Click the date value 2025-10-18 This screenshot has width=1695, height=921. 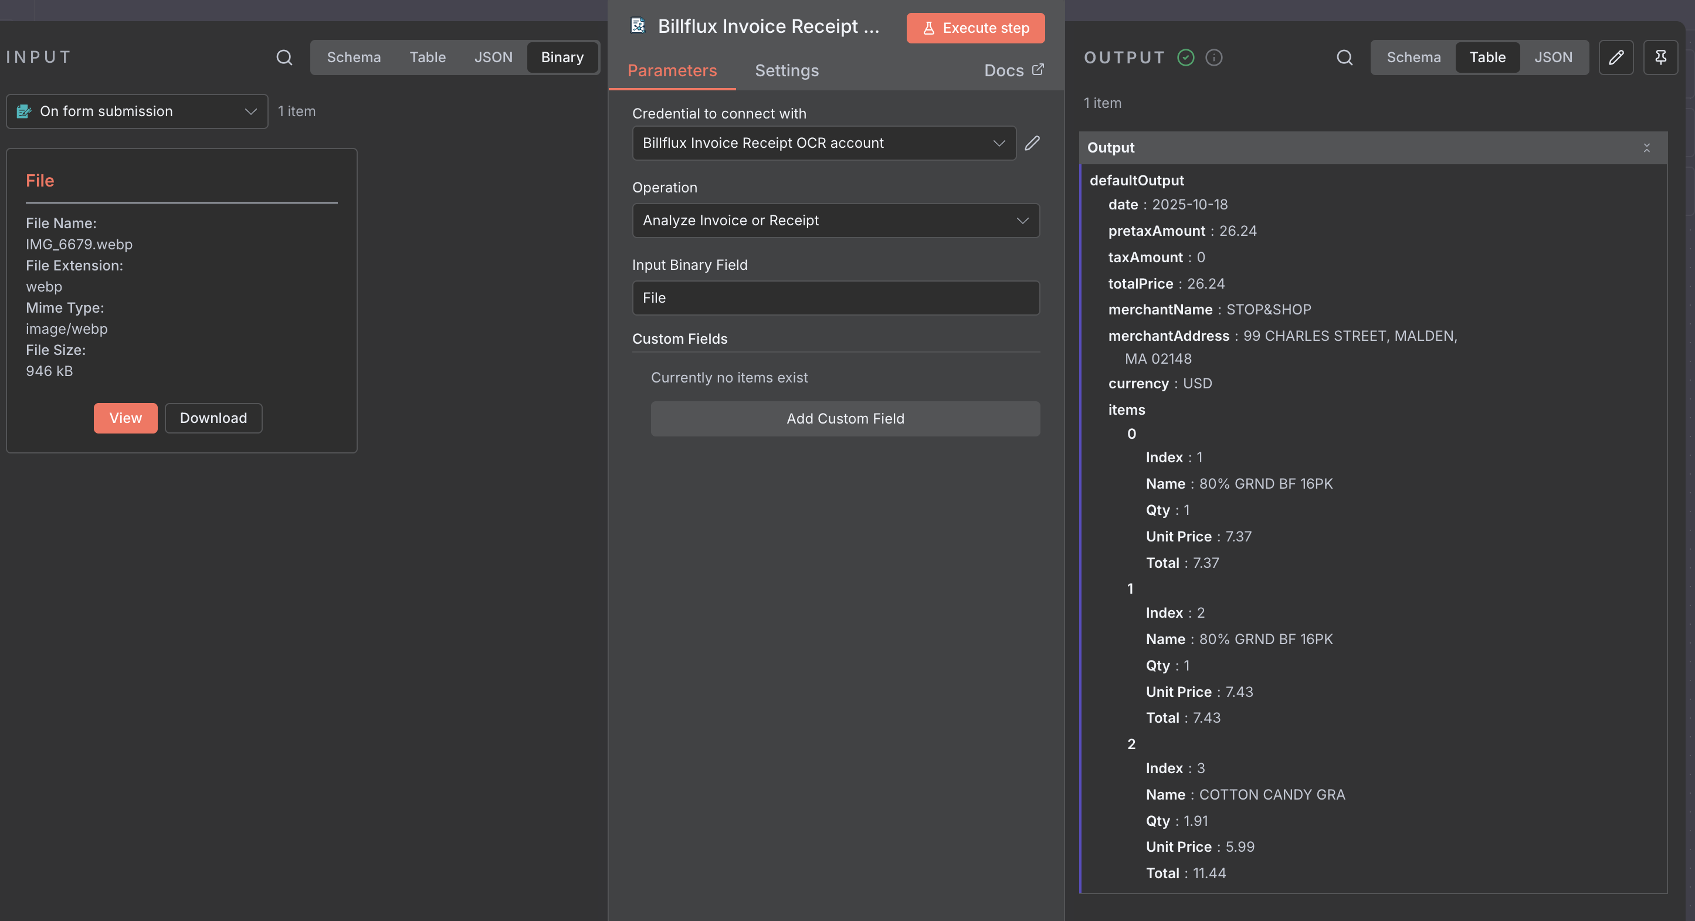1189,204
